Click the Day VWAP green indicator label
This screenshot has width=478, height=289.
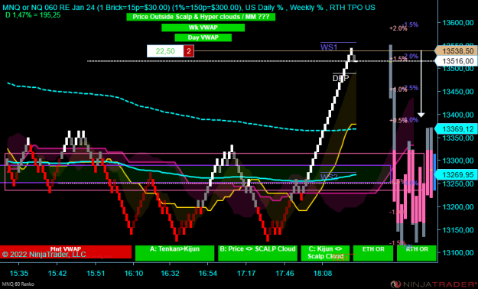click(203, 37)
